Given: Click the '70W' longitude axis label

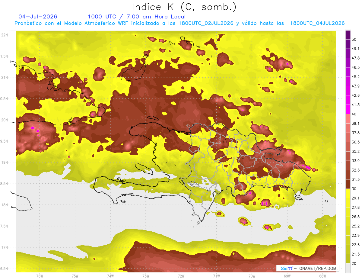Looking at the screenshot, I should [252, 276].
